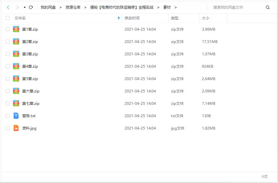This screenshot has height=183, width=278.
Task: Click the text file icon of 警告.txt
Action: click(x=16, y=116)
